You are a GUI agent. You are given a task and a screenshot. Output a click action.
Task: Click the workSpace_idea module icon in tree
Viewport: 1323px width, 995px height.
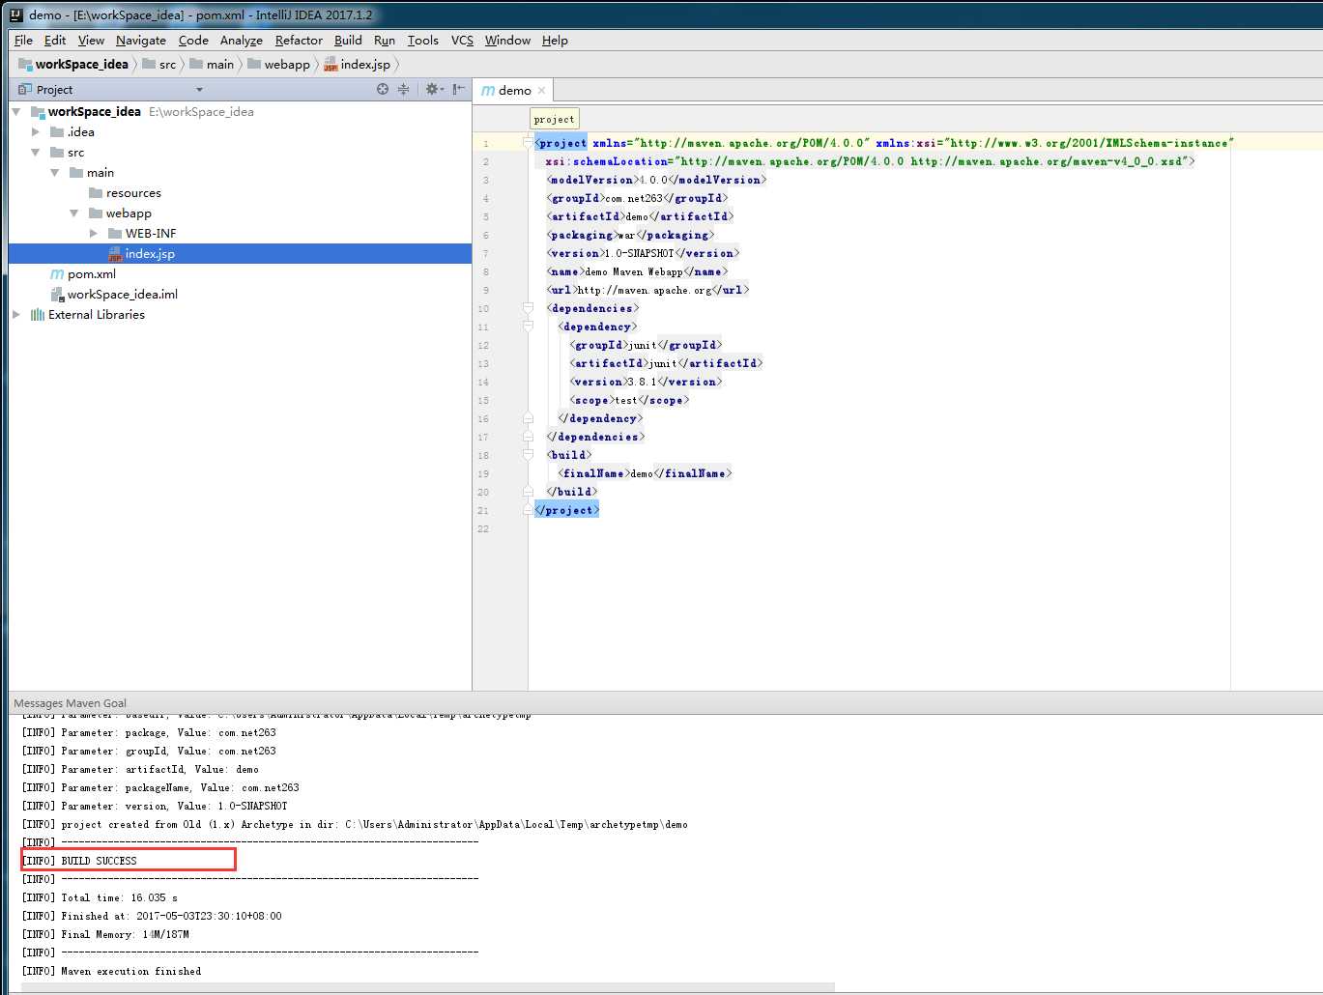pos(38,112)
